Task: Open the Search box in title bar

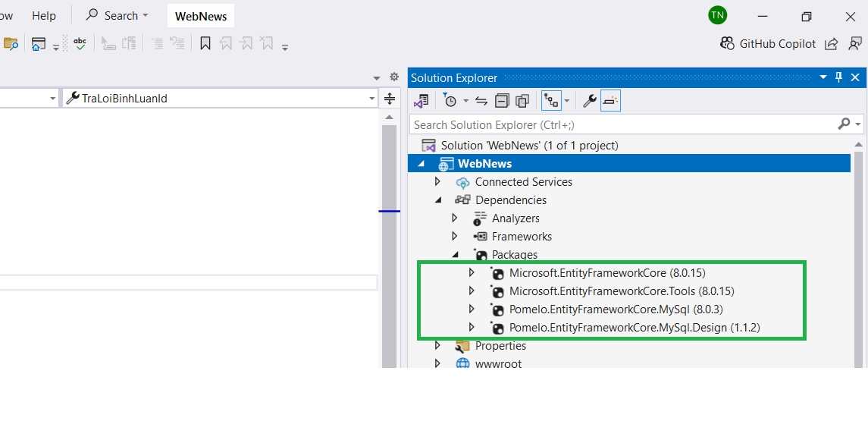Action: tap(117, 15)
